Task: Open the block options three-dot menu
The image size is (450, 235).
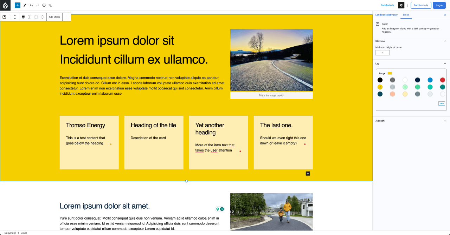Action: (x=66, y=17)
